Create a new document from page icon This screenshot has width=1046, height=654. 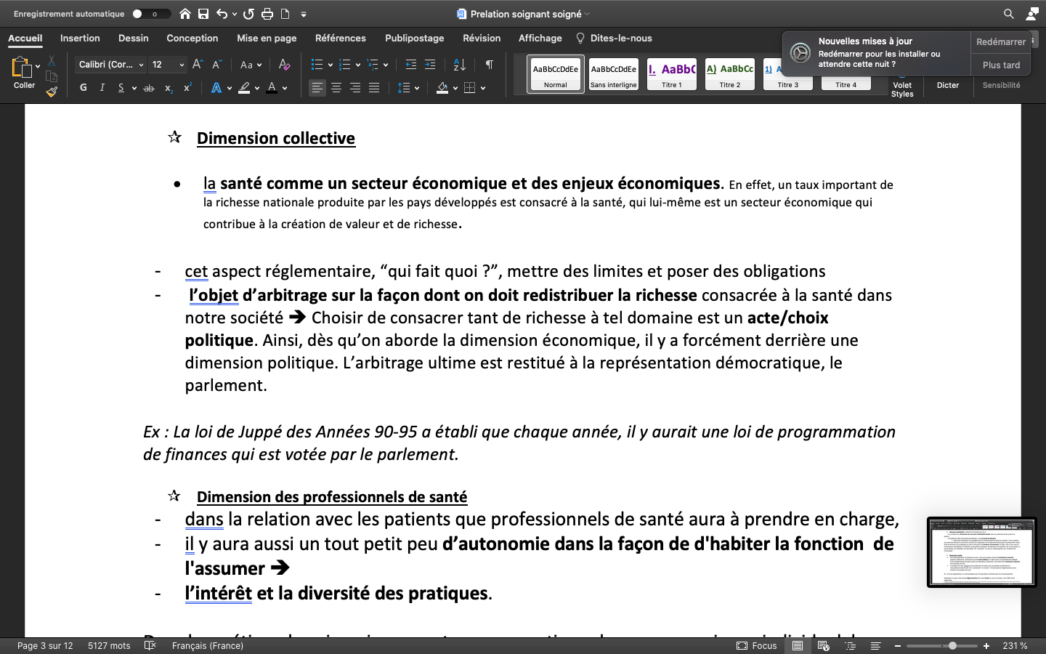[285, 14]
